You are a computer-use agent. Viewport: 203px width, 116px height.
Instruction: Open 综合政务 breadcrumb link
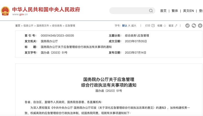coord(57,26)
